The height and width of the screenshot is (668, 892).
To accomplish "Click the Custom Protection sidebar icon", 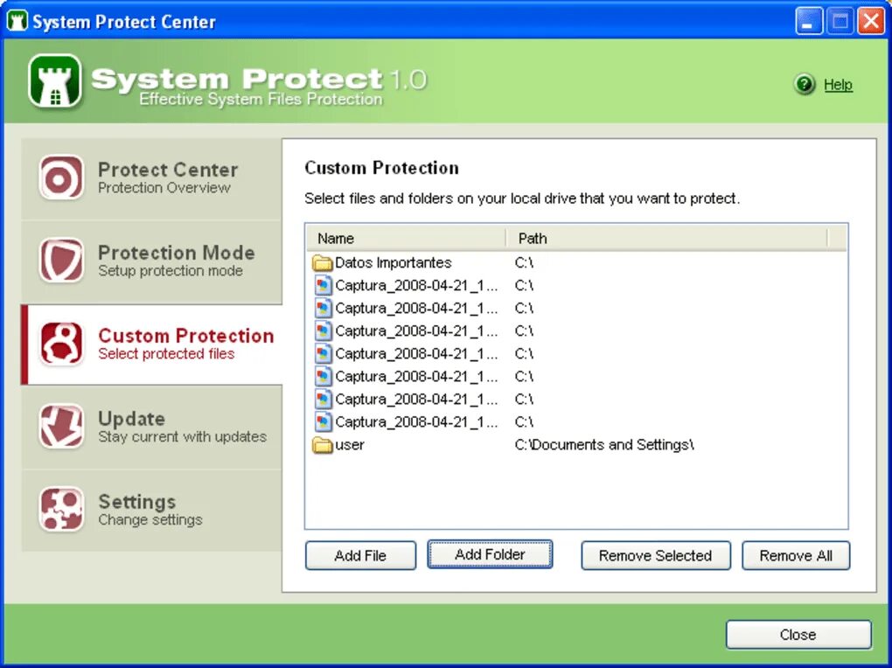I will (61, 344).
